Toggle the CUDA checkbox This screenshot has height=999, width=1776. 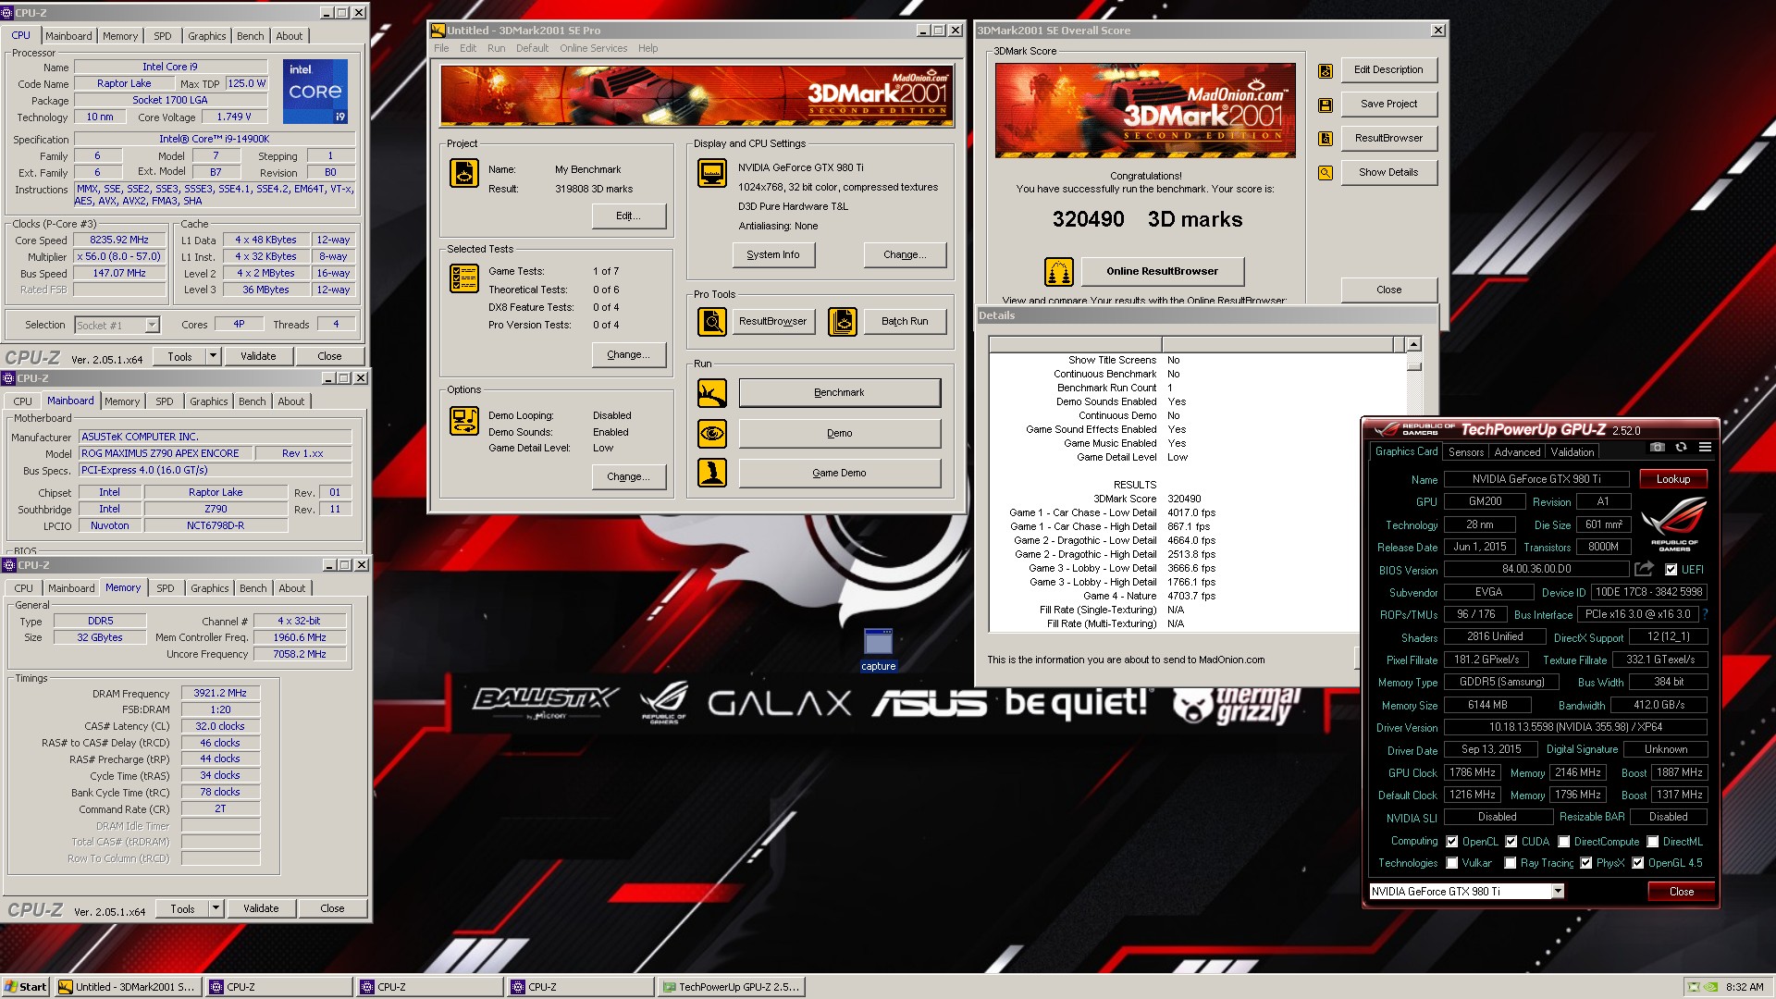[x=1511, y=842]
